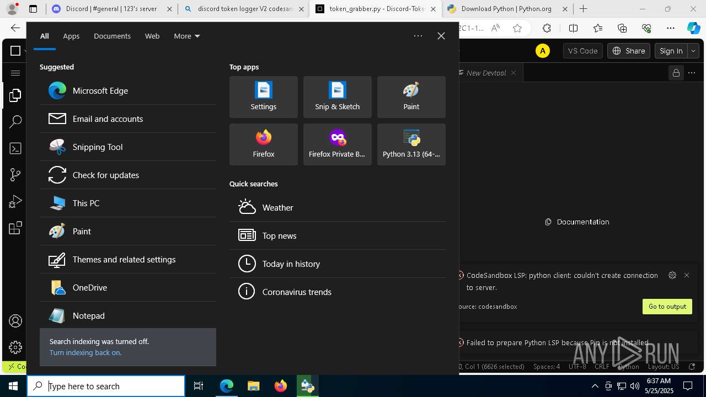Open Microsoft Edge from suggested list
Viewport: 706px width, 397px height.
pyautogui.click(x=128, y=90)
